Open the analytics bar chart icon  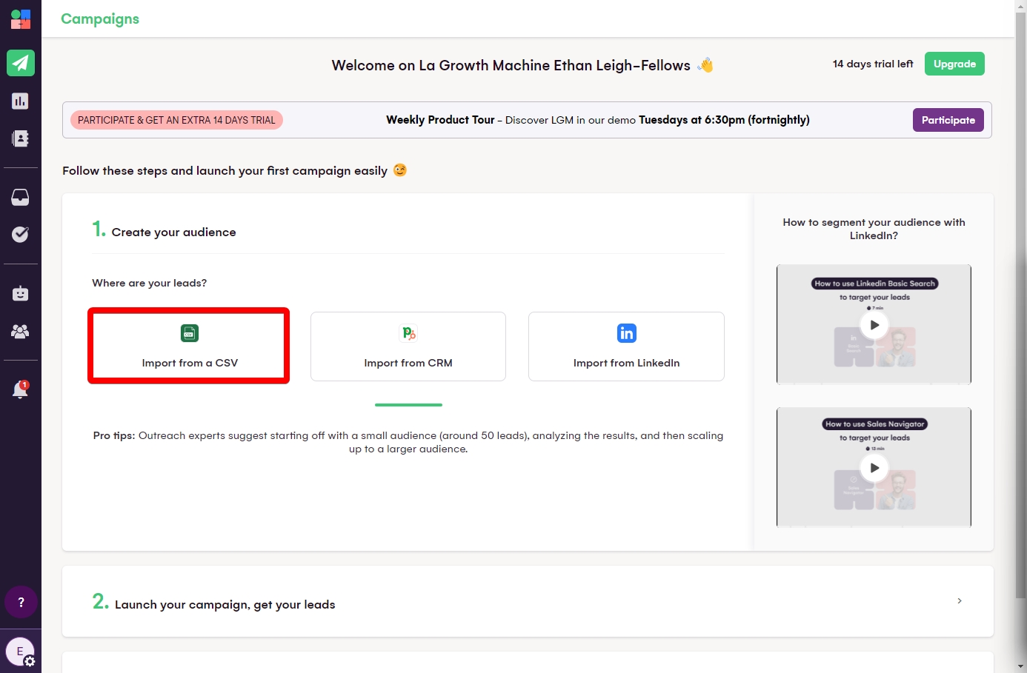pos(21,101)
